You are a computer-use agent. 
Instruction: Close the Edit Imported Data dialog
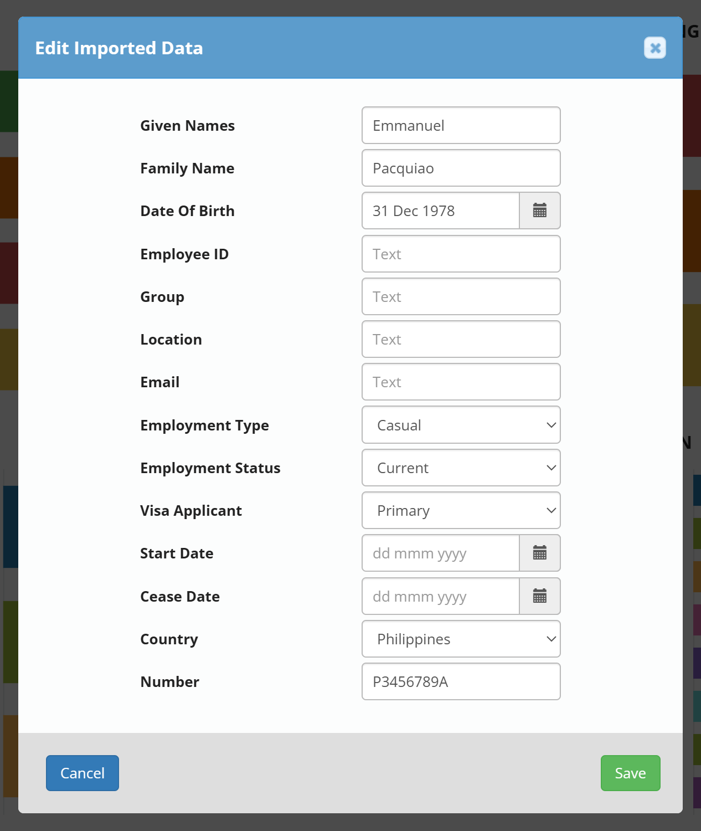point(655,48)
